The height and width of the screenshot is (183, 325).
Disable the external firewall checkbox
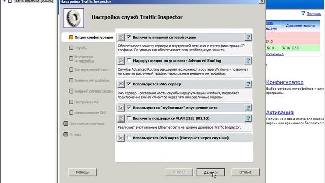pos(128,37)
